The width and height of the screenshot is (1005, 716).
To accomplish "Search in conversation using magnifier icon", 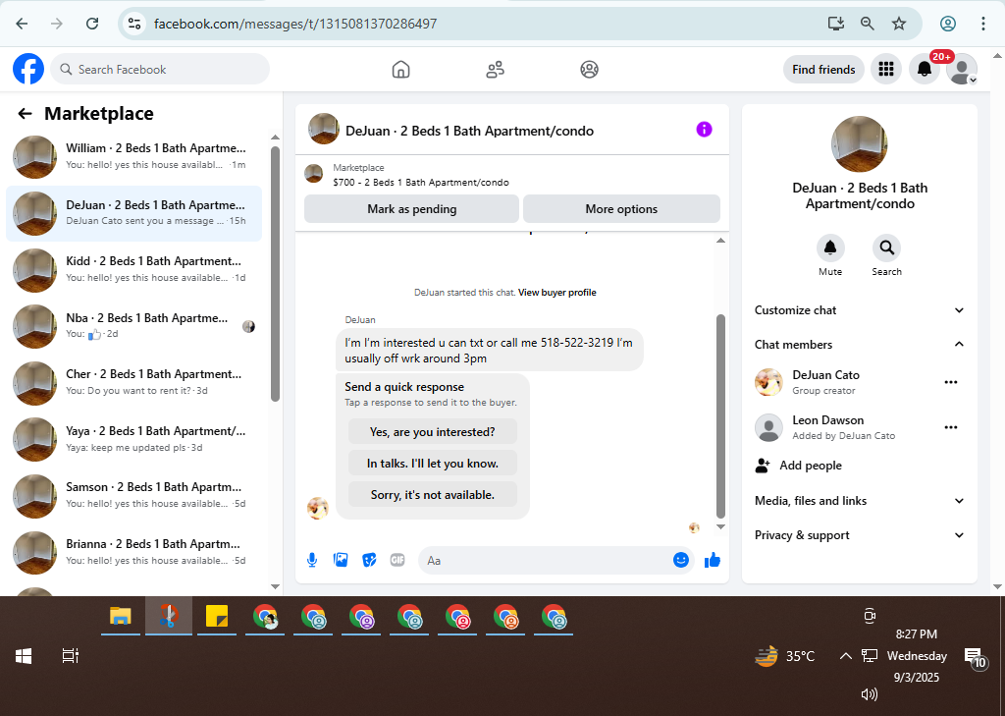I will coord(886,248).
